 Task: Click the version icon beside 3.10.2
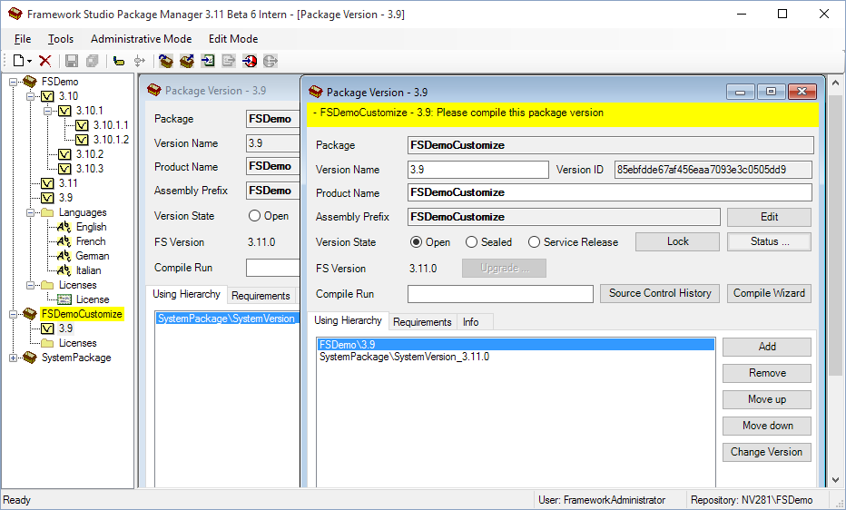click(64, 154)
